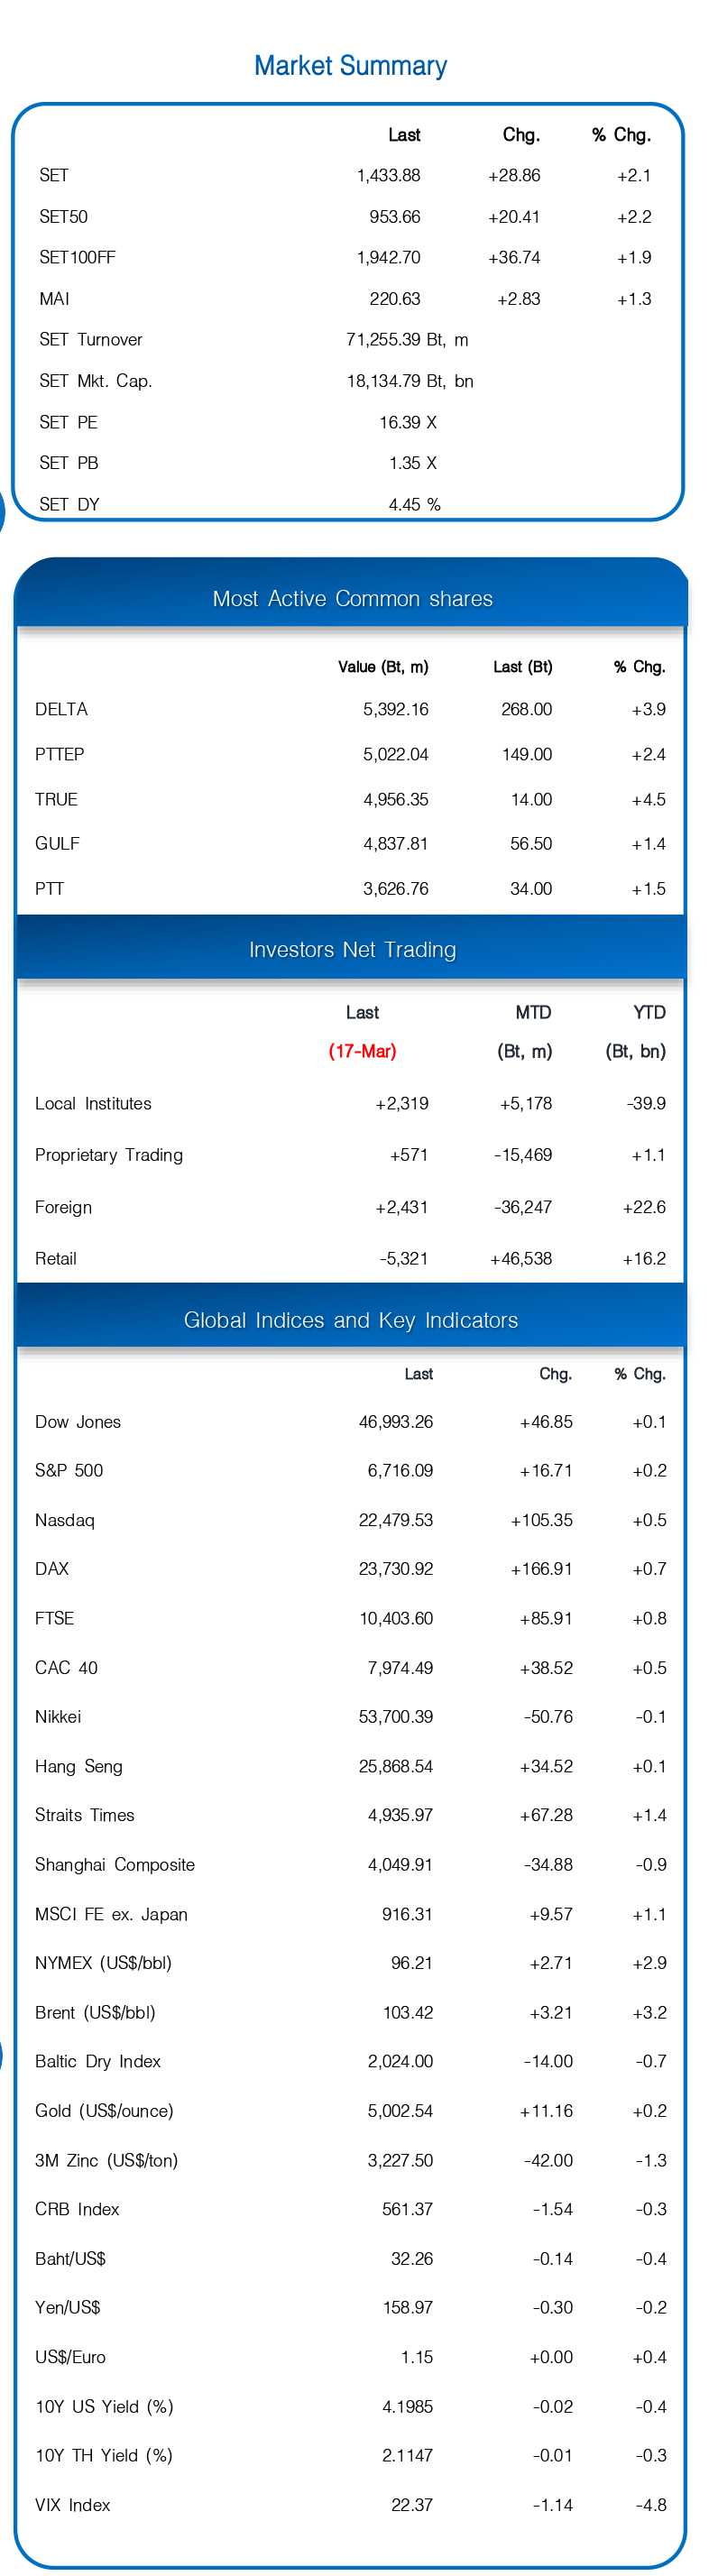Click the TRUE stock label
The height and width of the screenshot is (2576, 709).
pos(56,799)
